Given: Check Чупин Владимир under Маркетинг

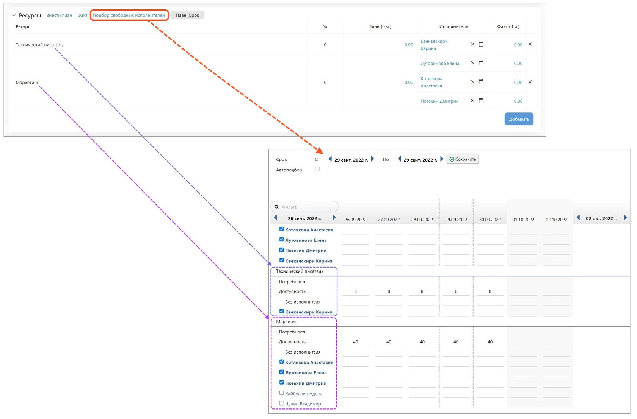Looking at the screenshot, I should point(282,403).
